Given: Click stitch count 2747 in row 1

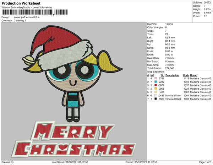Looking at the screenshot, I should (162, 79).
